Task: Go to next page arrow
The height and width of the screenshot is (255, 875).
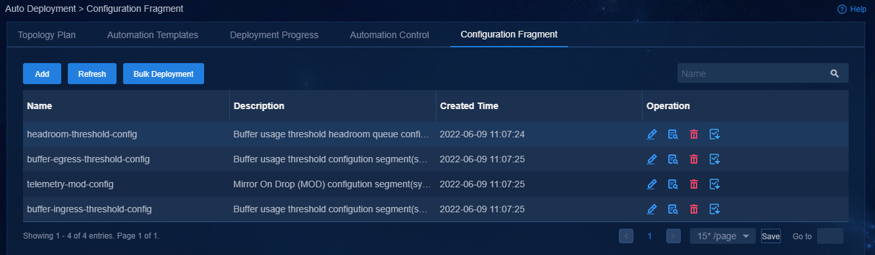Action: coord(673,236)
